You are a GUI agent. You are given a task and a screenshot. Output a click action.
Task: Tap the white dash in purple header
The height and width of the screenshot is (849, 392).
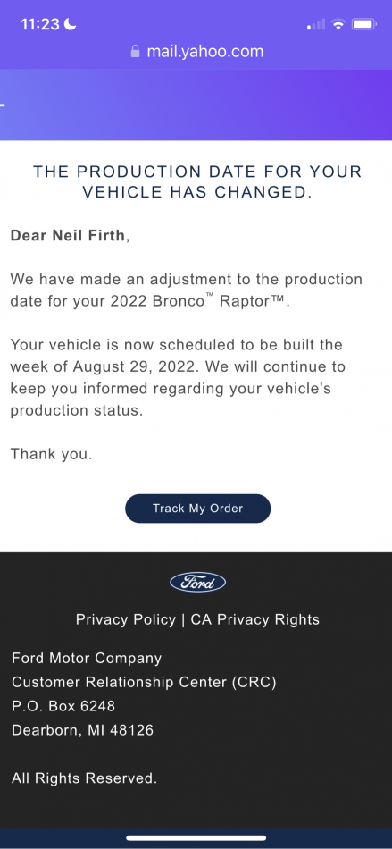(2, 105)
